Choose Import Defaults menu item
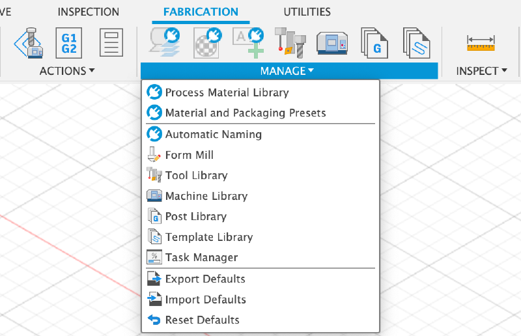Image resolution: width=521 pixels, height=336 pixels. pos(260,300)
